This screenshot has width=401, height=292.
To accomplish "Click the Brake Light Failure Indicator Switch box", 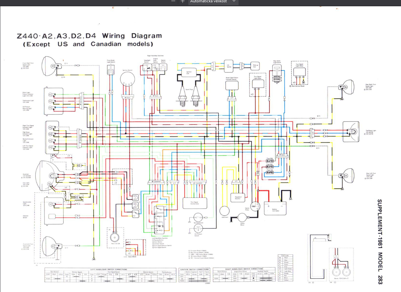I will click(x=232, y=85).
